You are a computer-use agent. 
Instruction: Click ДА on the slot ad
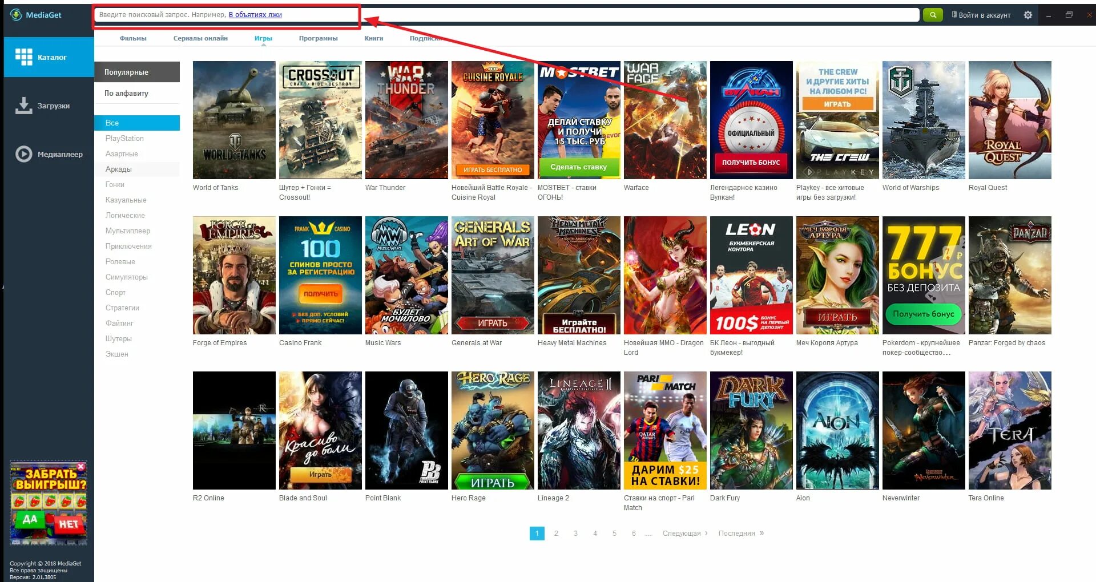(30, 520)
